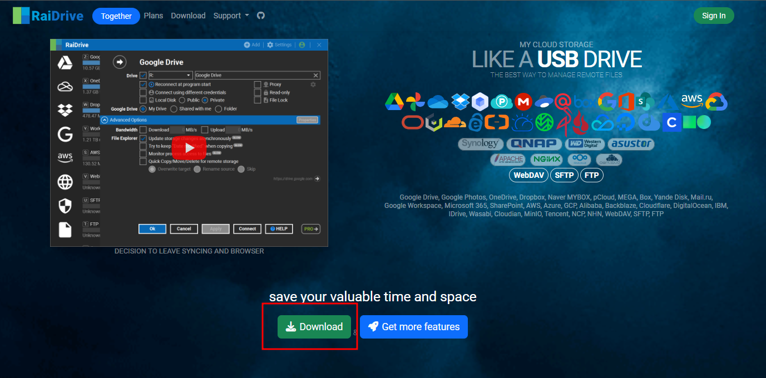
Task: Click the ownCloud badge
Action: [x=609, y=160]
